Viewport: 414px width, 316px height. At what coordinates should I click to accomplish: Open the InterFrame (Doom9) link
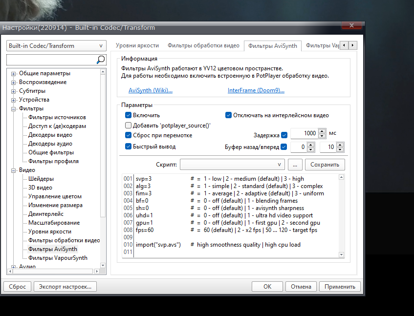coord(256,90)
